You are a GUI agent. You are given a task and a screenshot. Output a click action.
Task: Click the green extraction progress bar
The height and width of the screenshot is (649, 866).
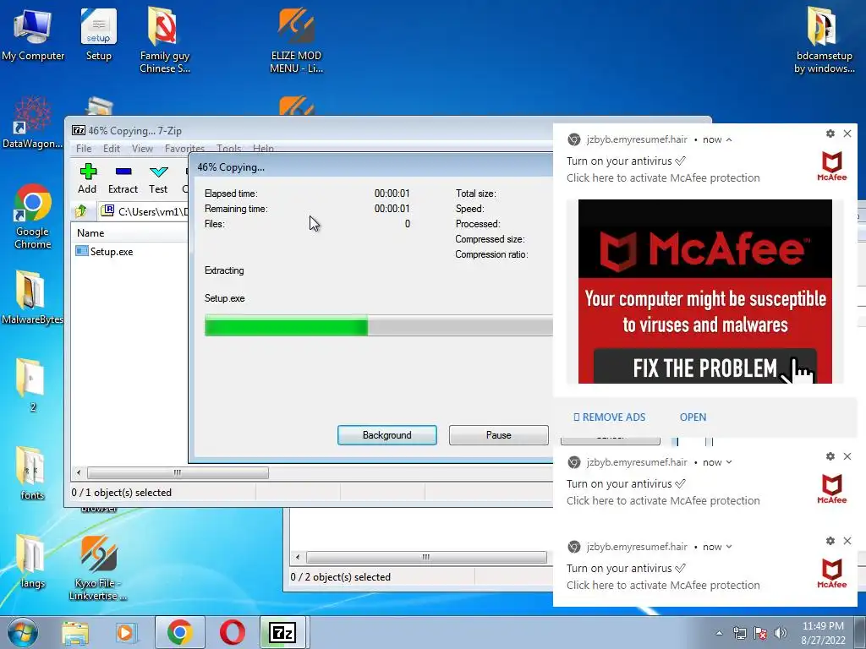[286, 325]
